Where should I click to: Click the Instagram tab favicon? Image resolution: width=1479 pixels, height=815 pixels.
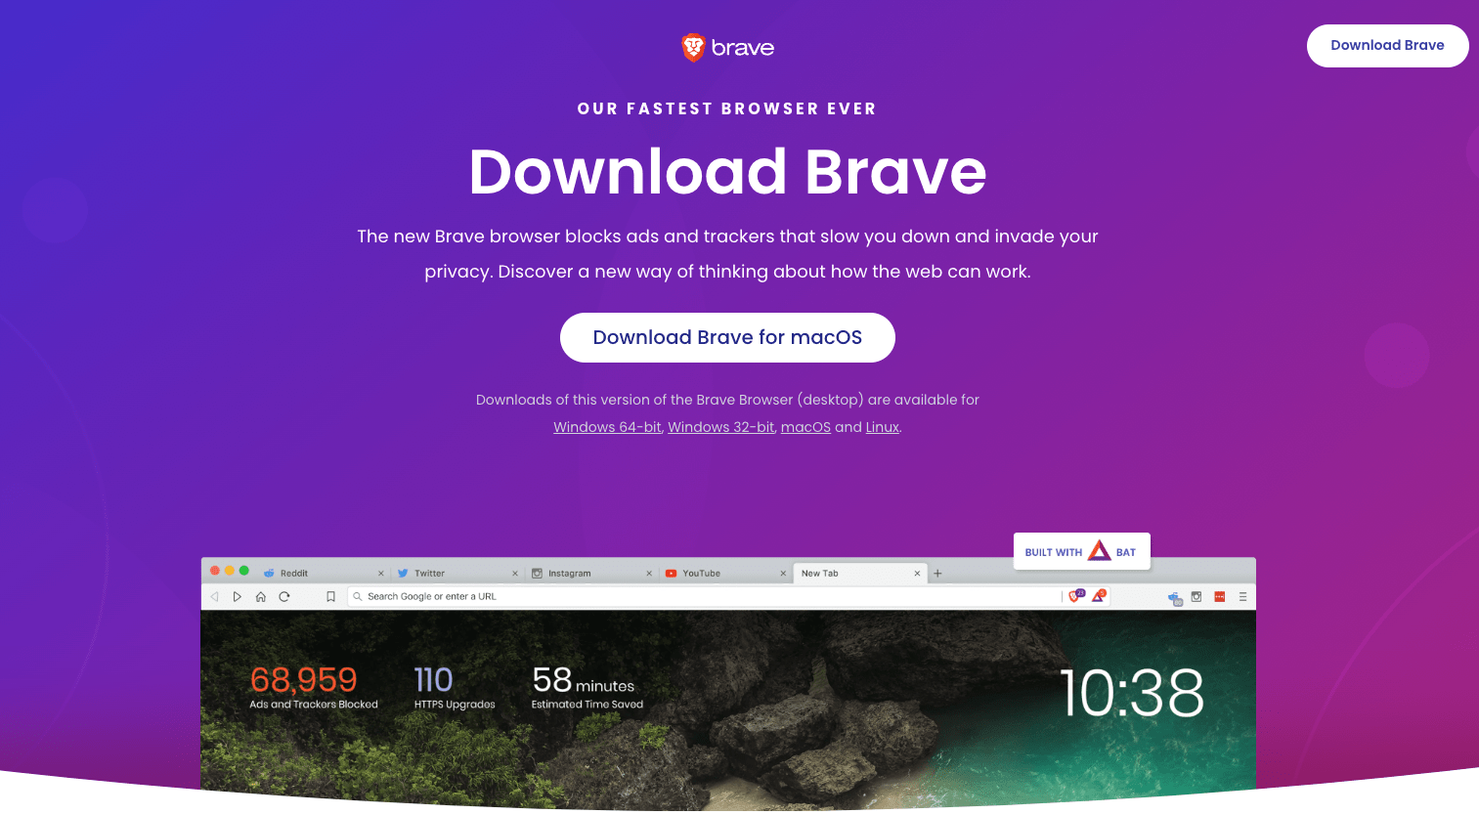pos(537,574)
